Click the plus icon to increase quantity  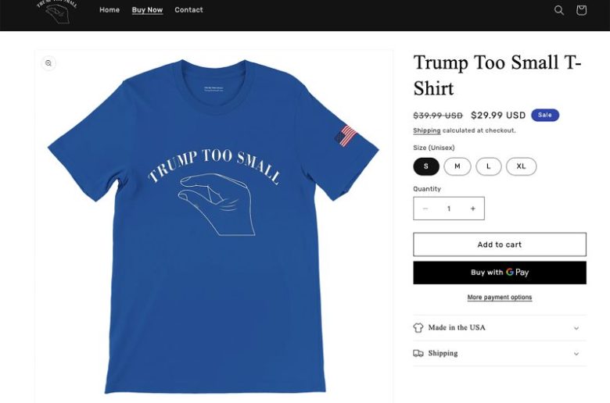472,209
